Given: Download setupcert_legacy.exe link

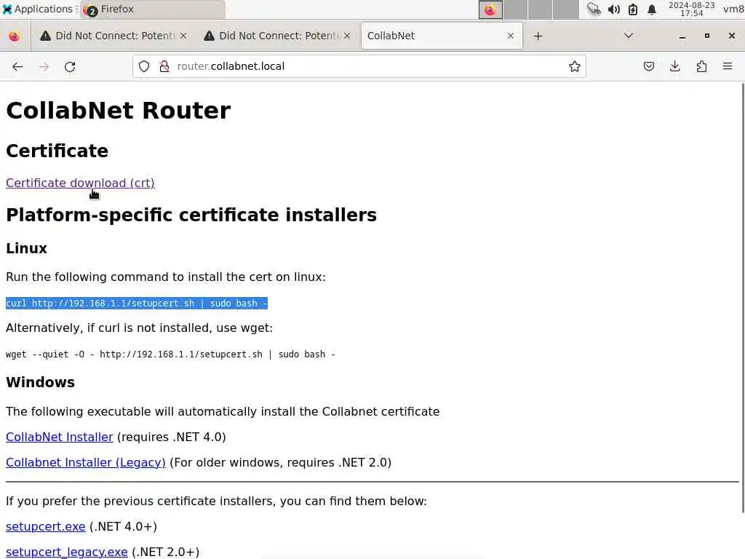Looking at the screenshot, I should pos(66,552).
